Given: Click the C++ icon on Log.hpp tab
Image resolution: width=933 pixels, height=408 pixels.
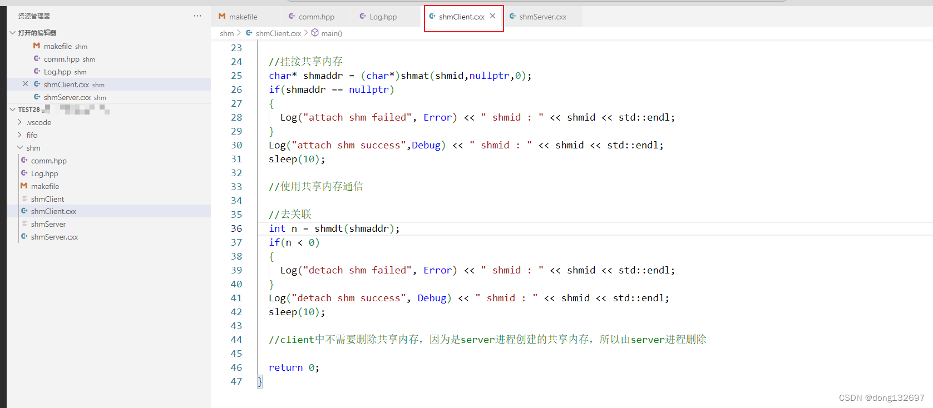Looking at the screenshot, I should [363, 16].
